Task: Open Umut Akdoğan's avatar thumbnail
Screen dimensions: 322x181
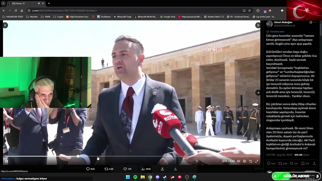Action: (269, 24)
